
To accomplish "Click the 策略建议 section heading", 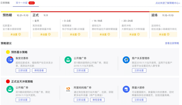I will pos(6,43).
